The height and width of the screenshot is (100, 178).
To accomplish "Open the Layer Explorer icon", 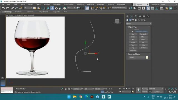I will point(144,8).
